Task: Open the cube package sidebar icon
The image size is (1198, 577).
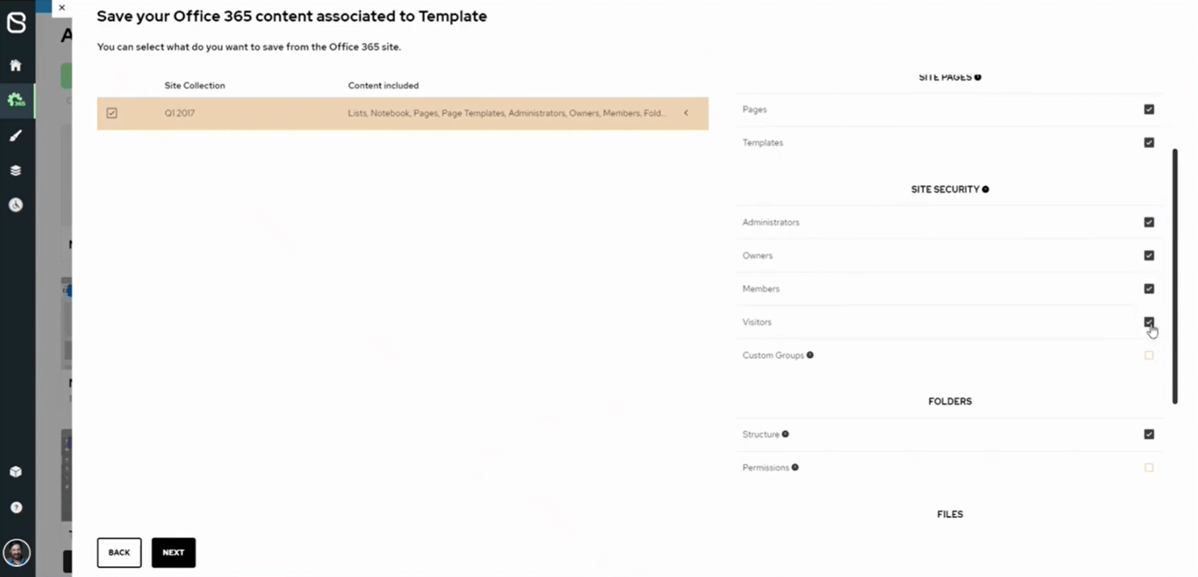Action: [16, 472]
